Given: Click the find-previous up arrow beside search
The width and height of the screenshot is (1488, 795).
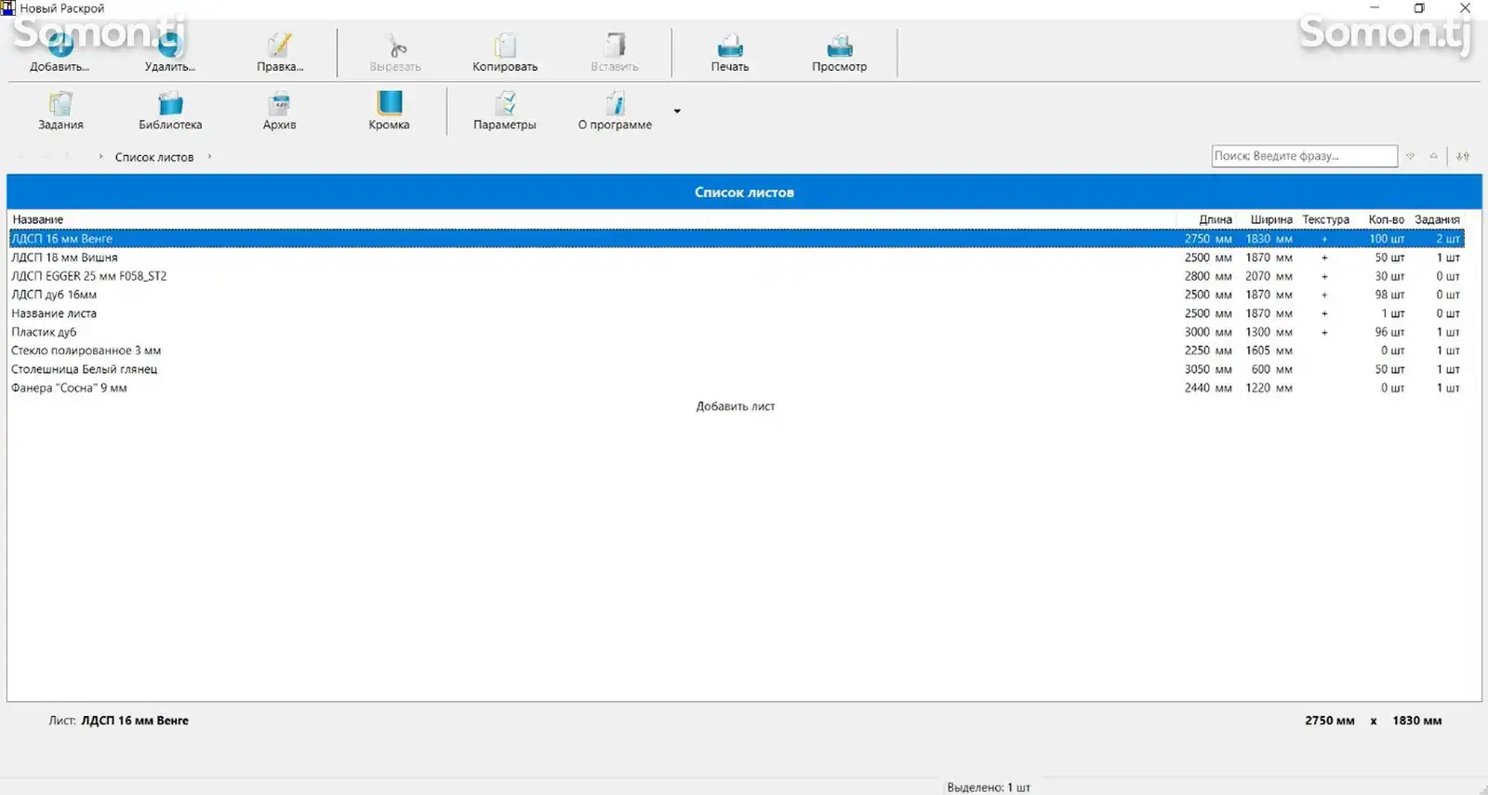Looking at the screenshot, I should 1433,156.
